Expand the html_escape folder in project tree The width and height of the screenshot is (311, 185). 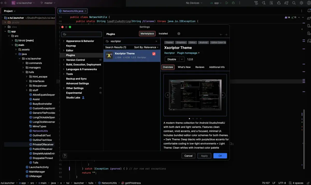[x=27, y=77]
